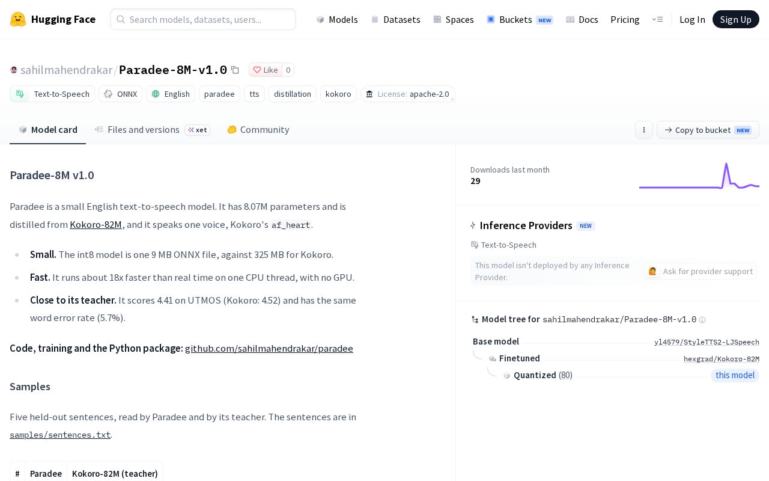Click the Inference Providers heading
769x481 pixels.
[526, 225]
